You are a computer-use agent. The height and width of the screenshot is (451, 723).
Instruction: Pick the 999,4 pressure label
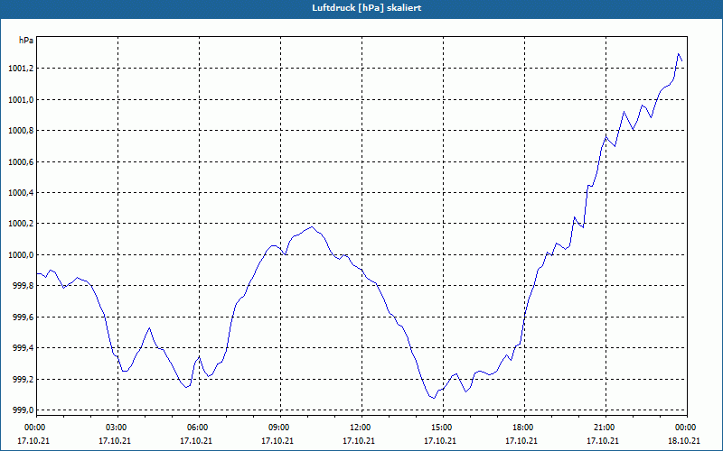tap(22, 348)
